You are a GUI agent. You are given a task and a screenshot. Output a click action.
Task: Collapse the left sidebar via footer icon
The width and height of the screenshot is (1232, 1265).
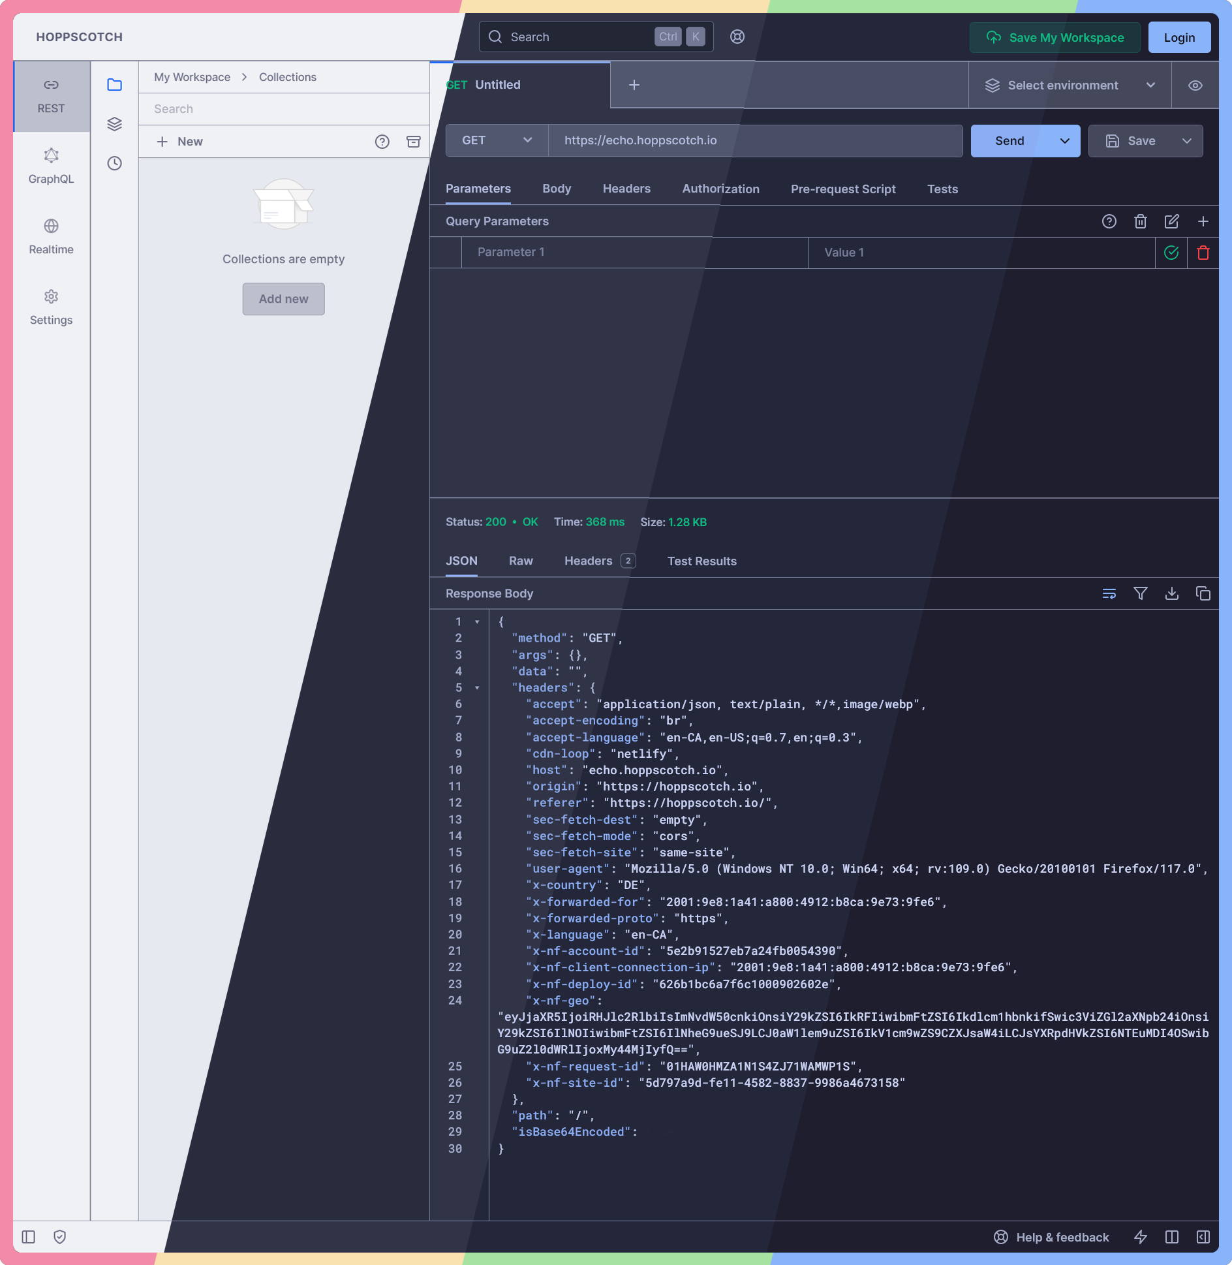pos(29,1237)
